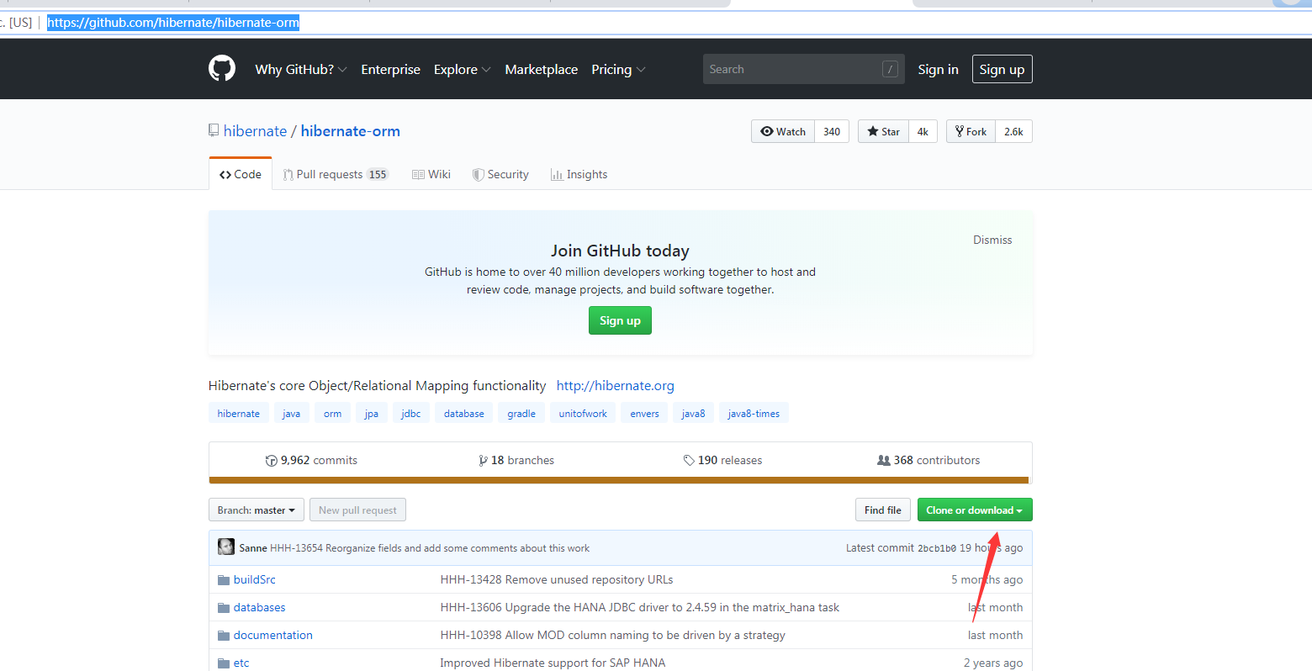Select the jpa topic tag

[372, 414]
